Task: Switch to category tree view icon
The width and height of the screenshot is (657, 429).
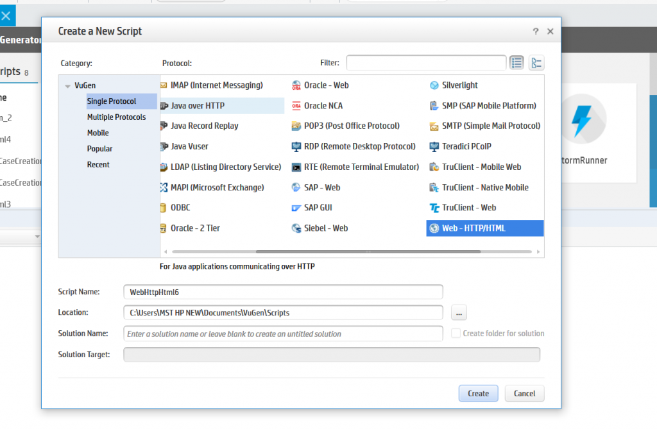Action: [536, 62]
